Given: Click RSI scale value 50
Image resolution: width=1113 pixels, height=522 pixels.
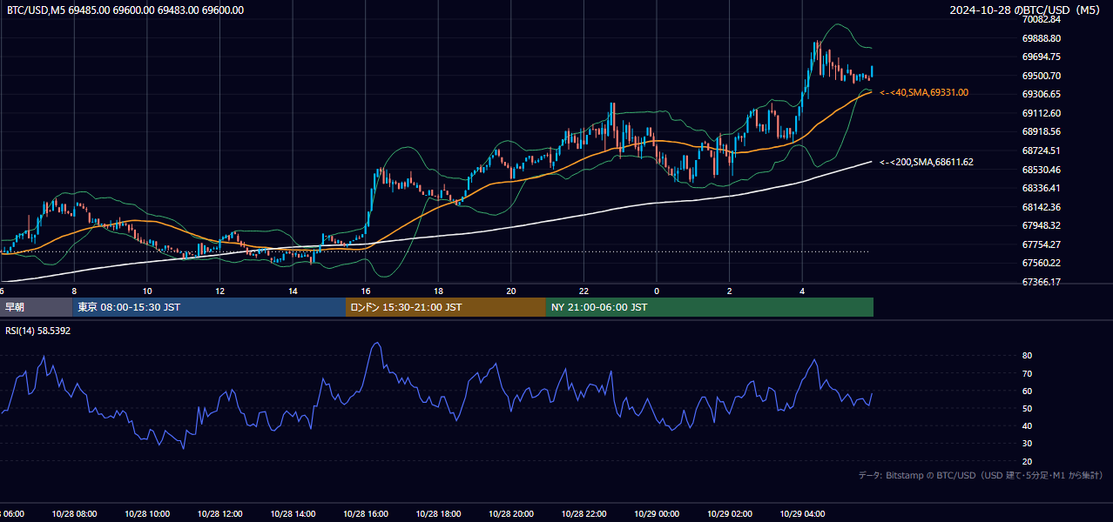Looking at the screenshot, I should [1027, 408].
